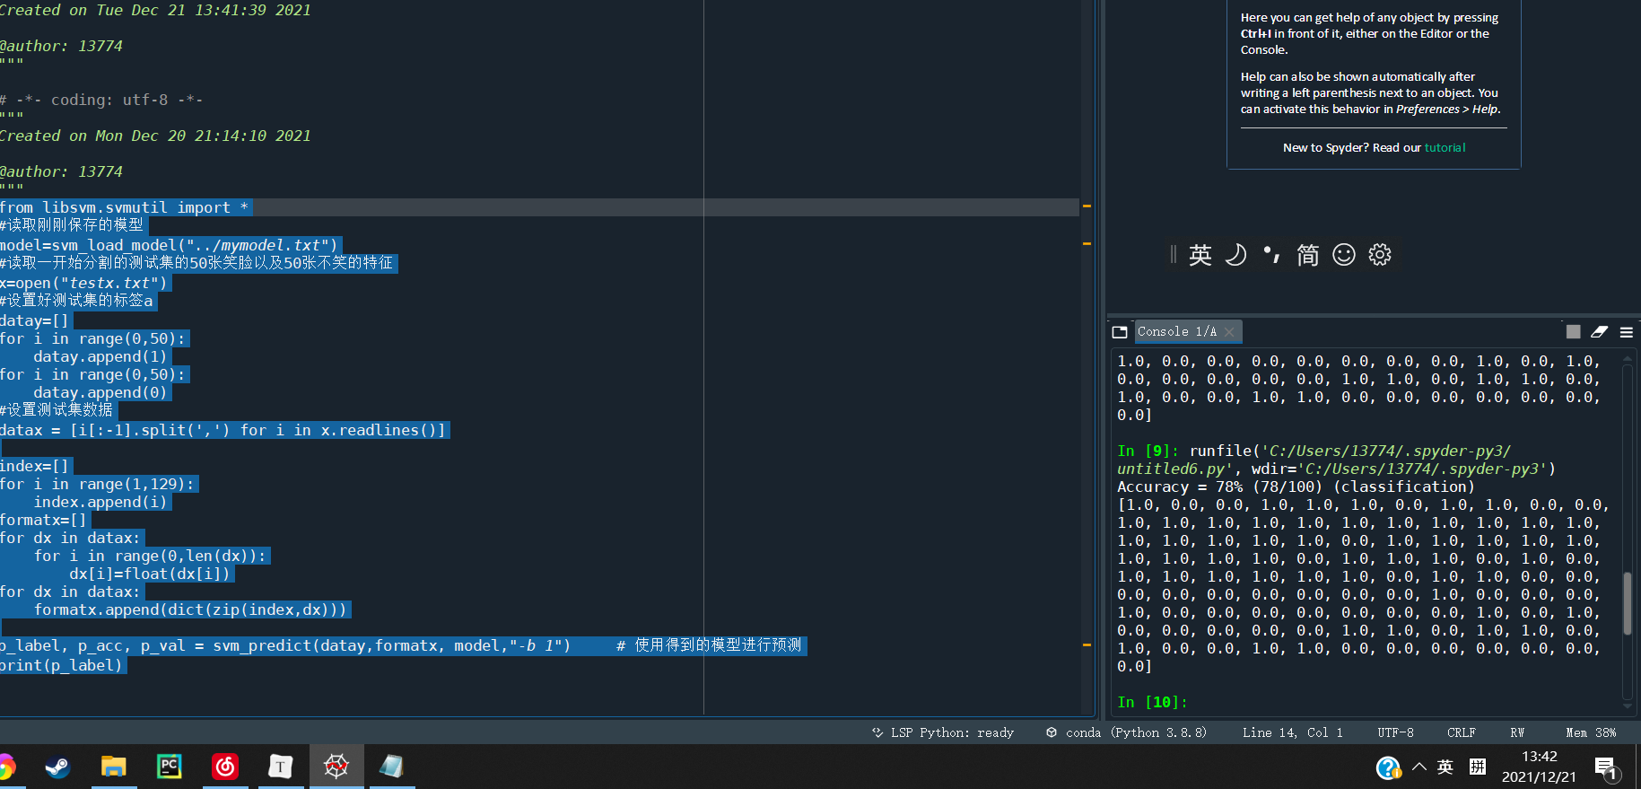Open NetEase Cloud Music from the taskbar
Image resolution: width=1641 pixels, height=789 pixels.
click(x=225, y=767)
